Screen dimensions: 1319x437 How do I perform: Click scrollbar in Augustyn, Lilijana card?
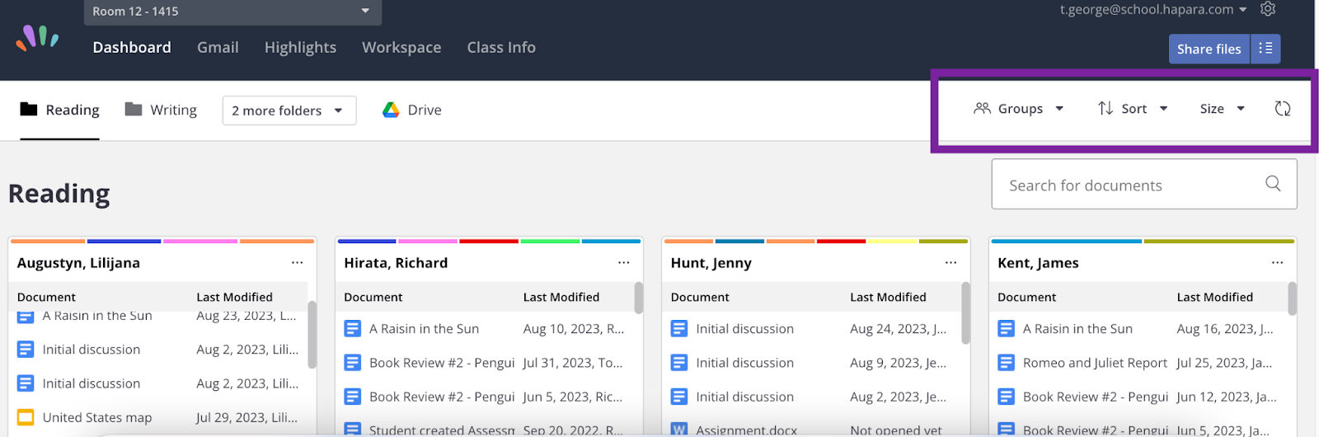click(x=312, y=334)
